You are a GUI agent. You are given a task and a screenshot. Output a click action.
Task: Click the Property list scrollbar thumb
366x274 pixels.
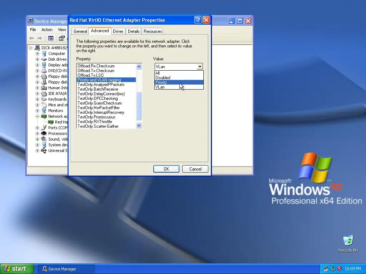[x=139, y=106]
